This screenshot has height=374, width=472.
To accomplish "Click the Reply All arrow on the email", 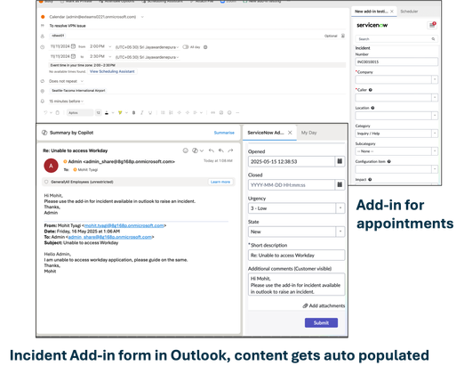I will tap(221, 150).
